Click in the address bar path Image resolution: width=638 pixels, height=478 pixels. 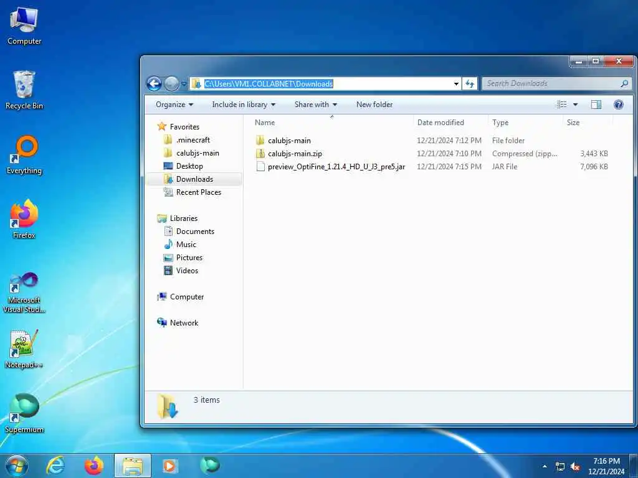269,84
